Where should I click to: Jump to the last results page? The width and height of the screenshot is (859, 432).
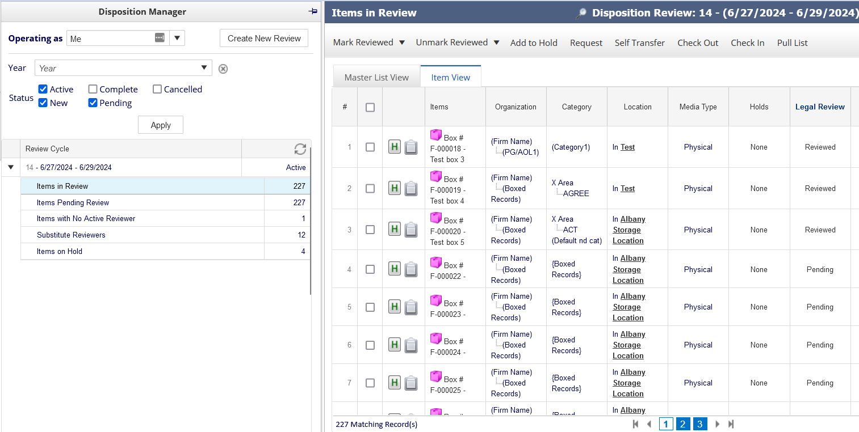(731, 424)
